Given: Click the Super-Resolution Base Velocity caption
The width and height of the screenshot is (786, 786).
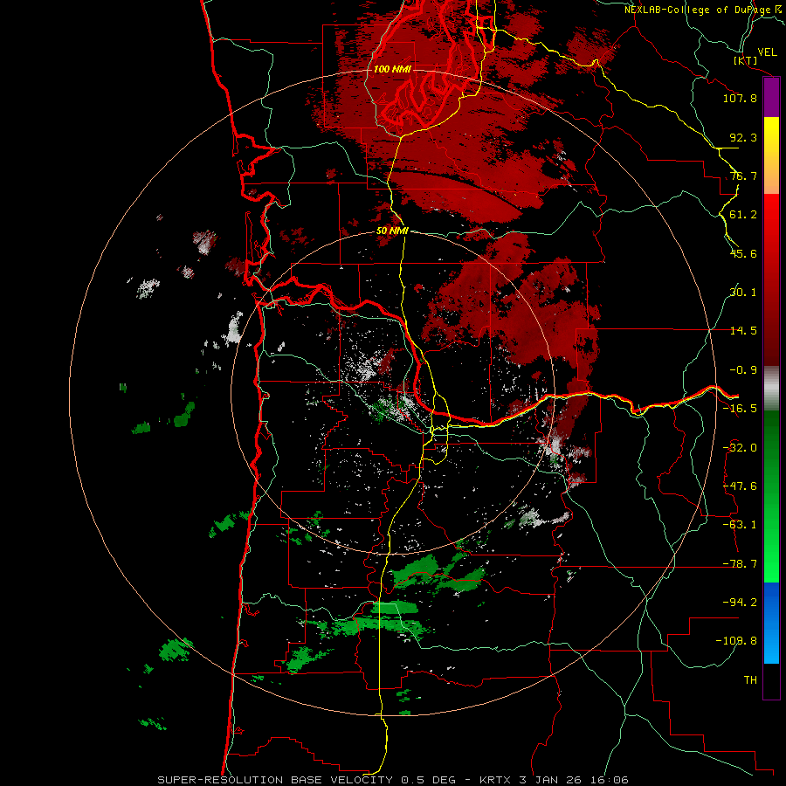Looking at the screenshot, I should click(392, 780).
